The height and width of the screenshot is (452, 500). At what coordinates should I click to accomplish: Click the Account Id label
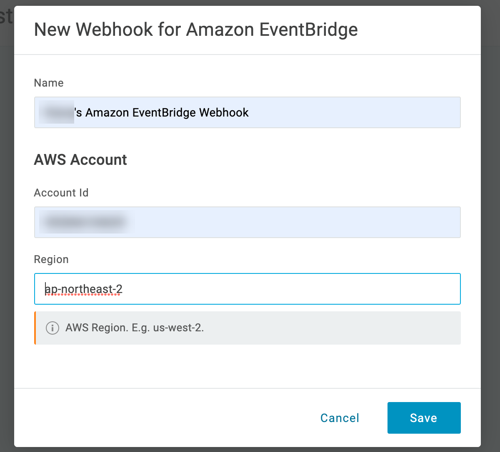(61, 193)
